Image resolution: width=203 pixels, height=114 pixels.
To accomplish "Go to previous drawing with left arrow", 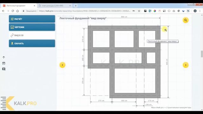I will click(x=62, y=65).
